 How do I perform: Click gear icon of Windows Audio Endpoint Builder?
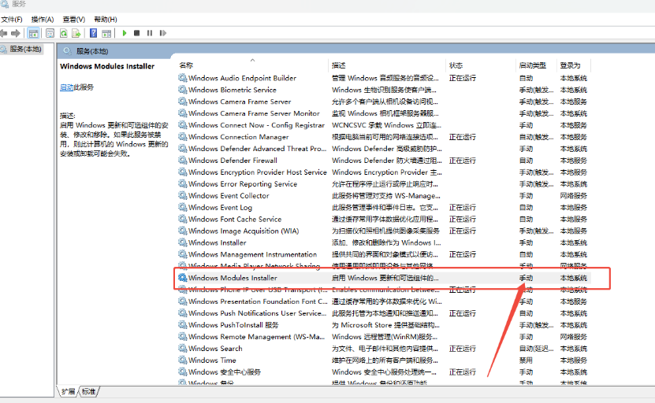tap(183, 78)
